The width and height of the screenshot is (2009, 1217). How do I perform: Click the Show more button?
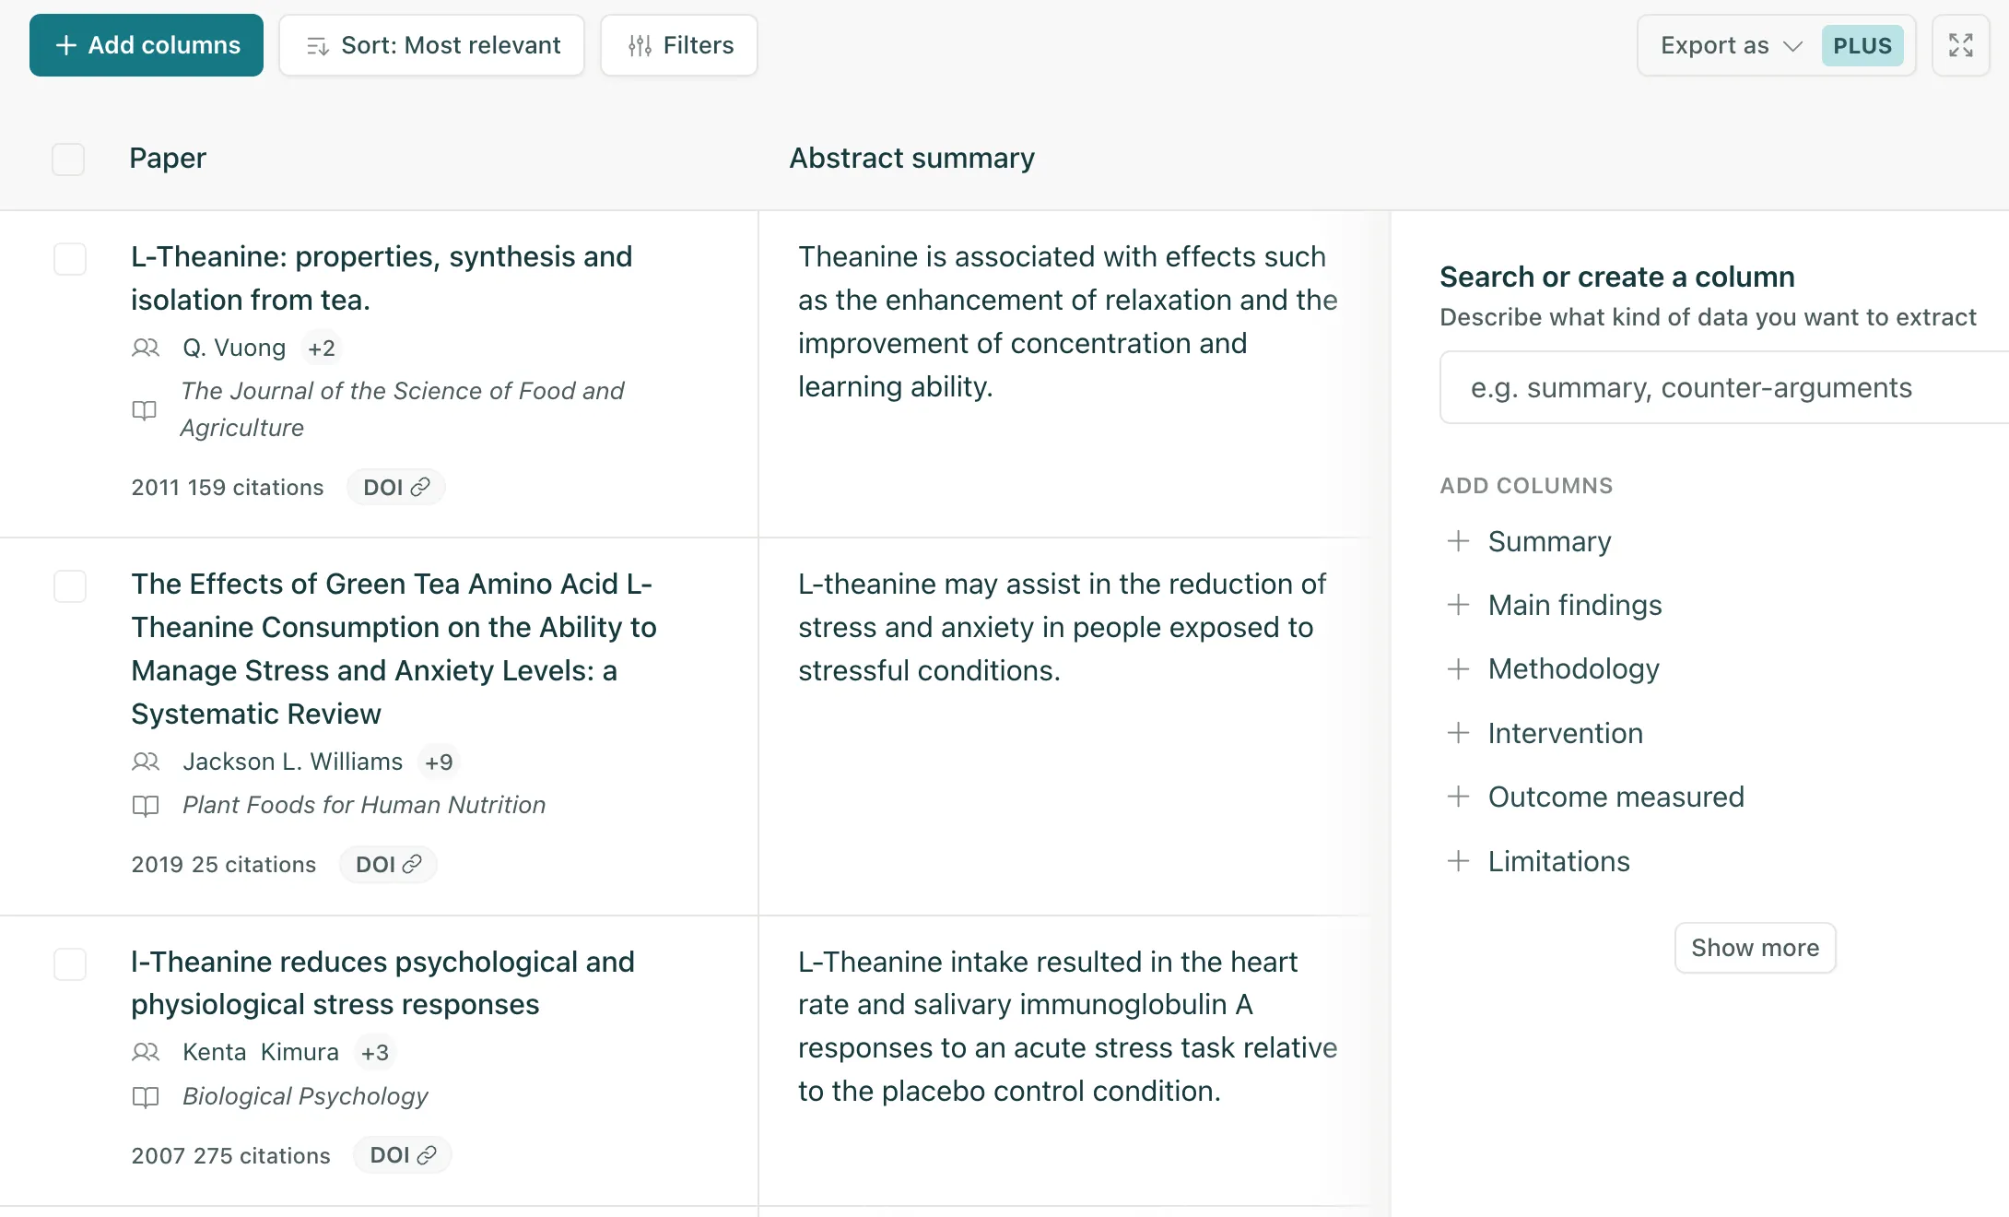pyautogui.click(x=1755, y=947)
